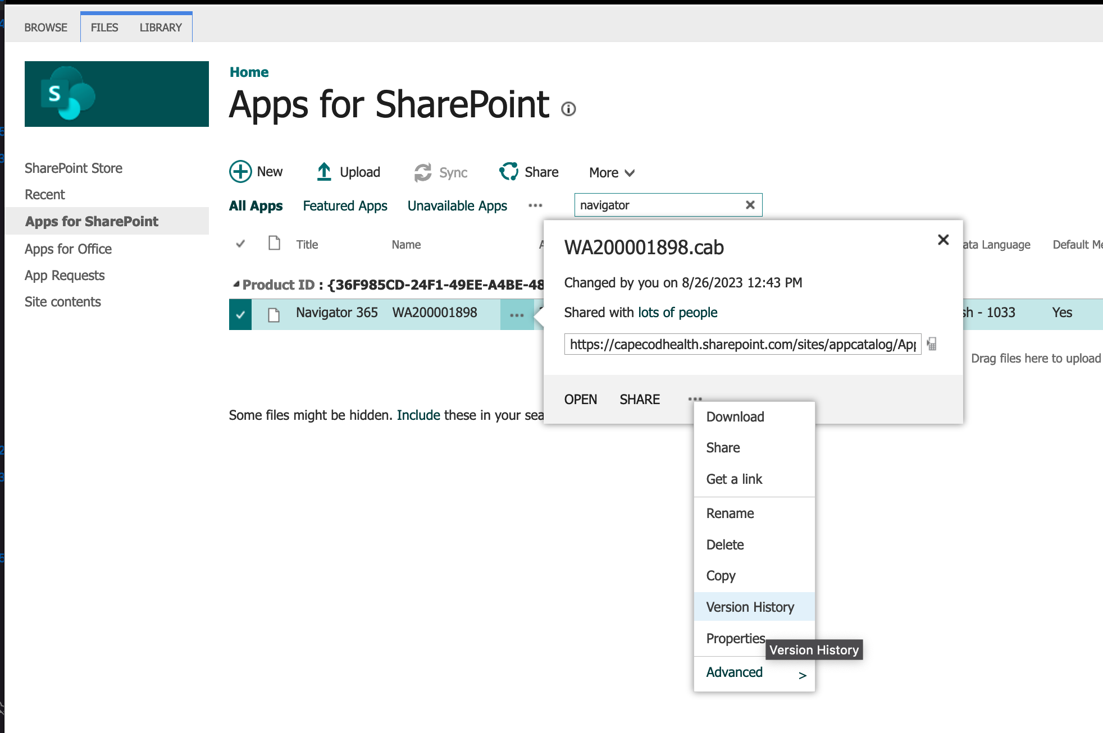
Task: Click the Share circular icon in toolbar
Action: pyautogui.click(x=509, y=172)
